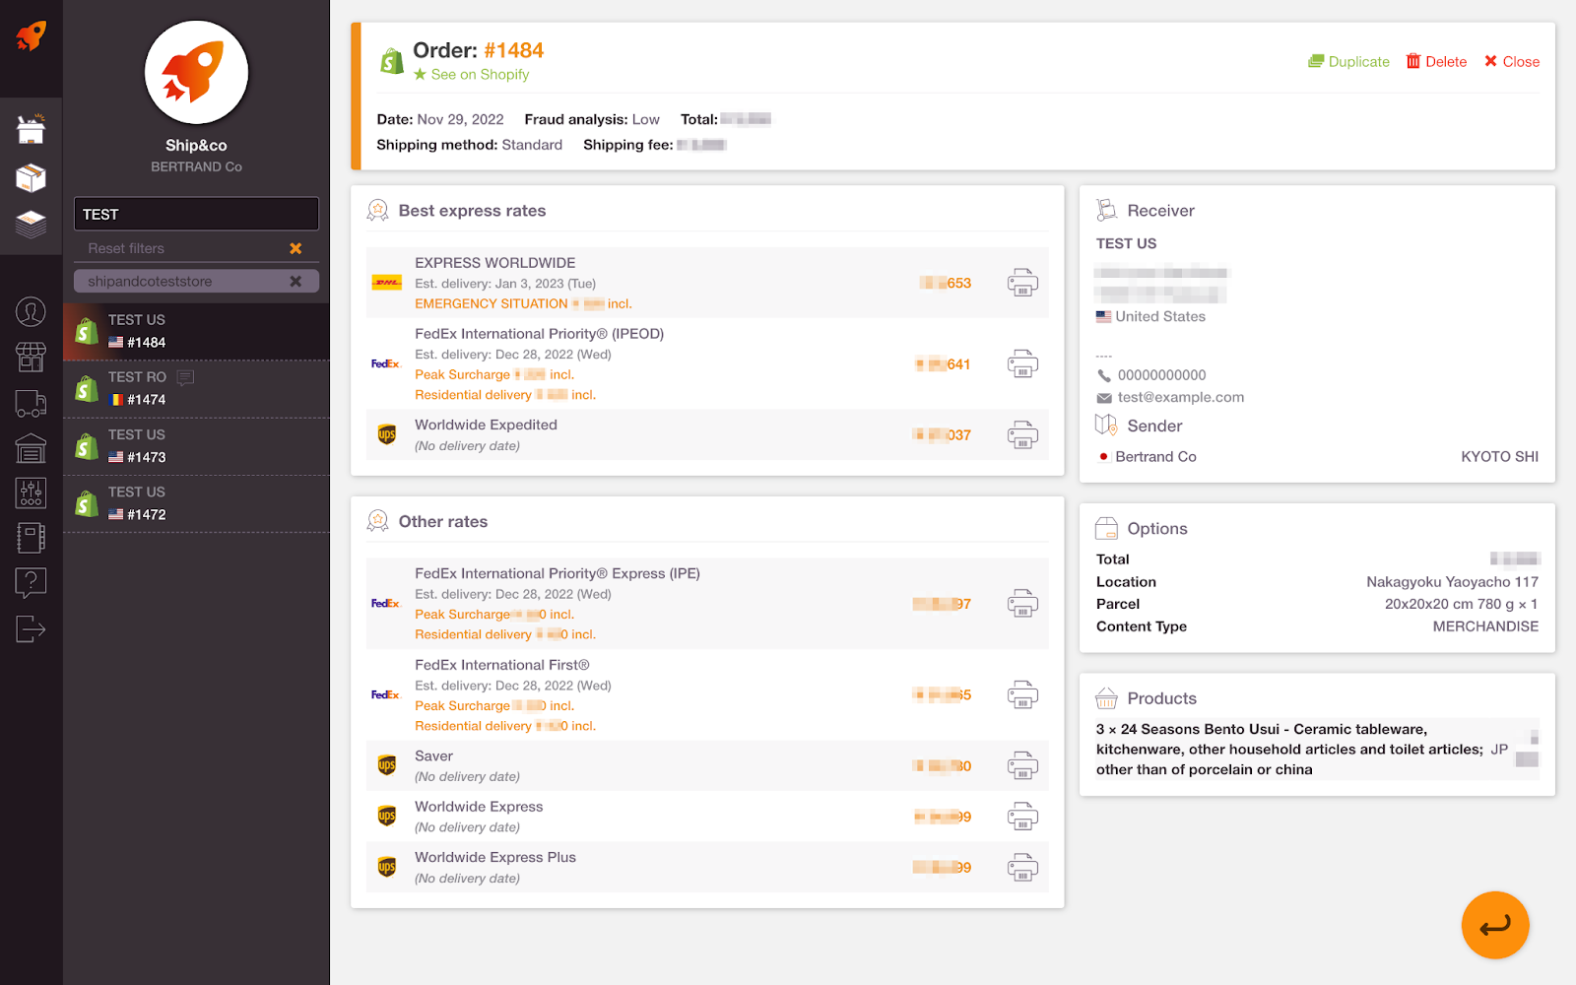Click the Bertrand Co sender entry

click(x=1155, y=457)
